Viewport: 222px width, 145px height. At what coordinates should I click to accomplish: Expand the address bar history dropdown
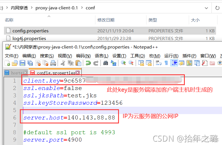(206, 8)
